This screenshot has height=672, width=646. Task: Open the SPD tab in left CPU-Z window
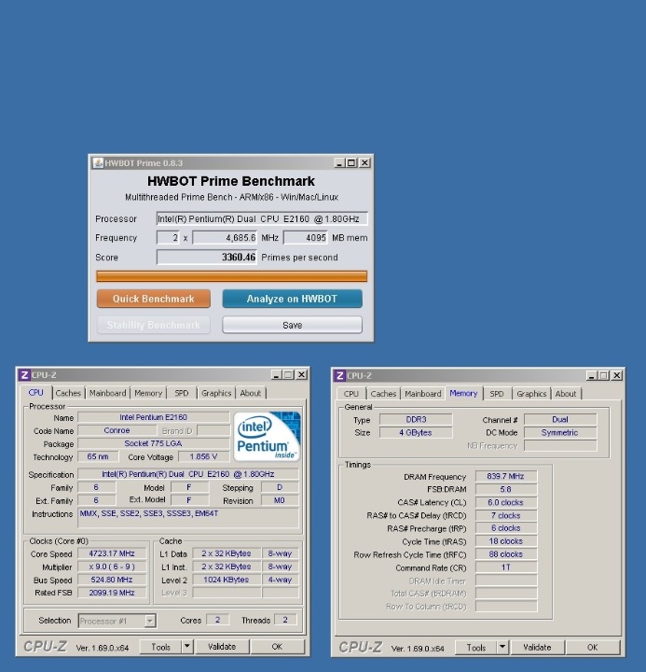(182, 393)
